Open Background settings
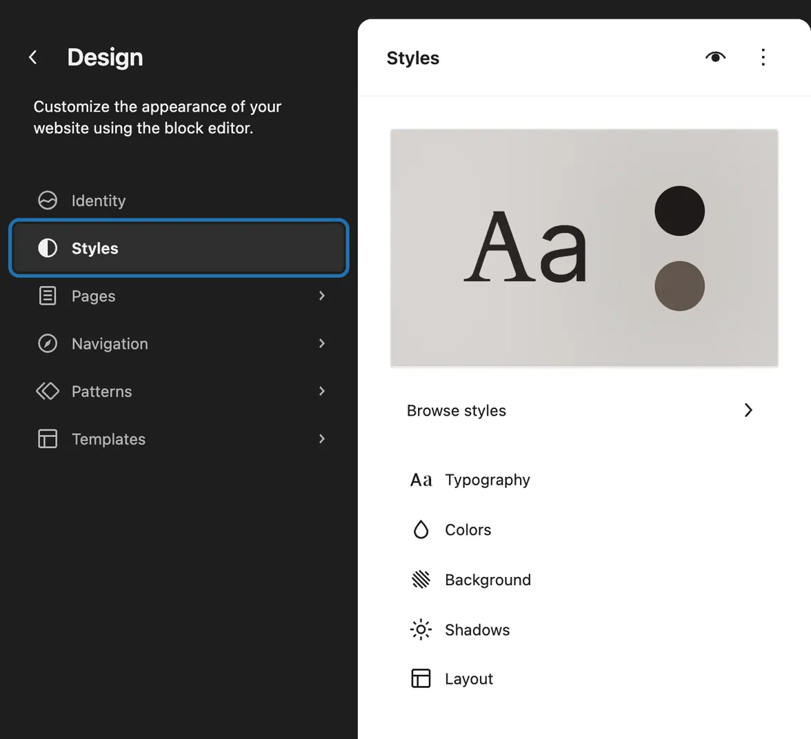The height and width of the screenshot is (739, 811). tap(585, 580)
